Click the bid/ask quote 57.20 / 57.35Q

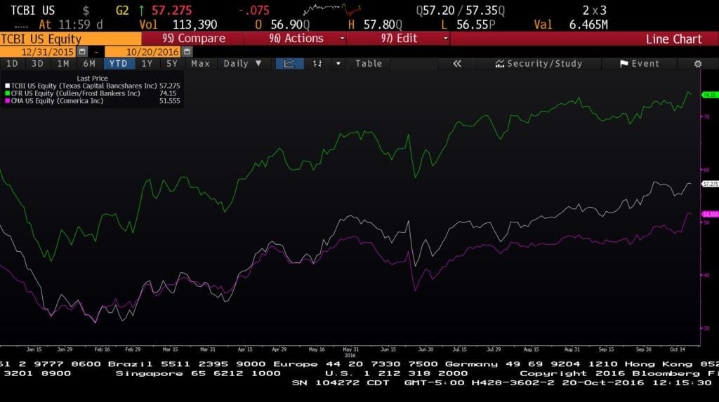point(461,10)
